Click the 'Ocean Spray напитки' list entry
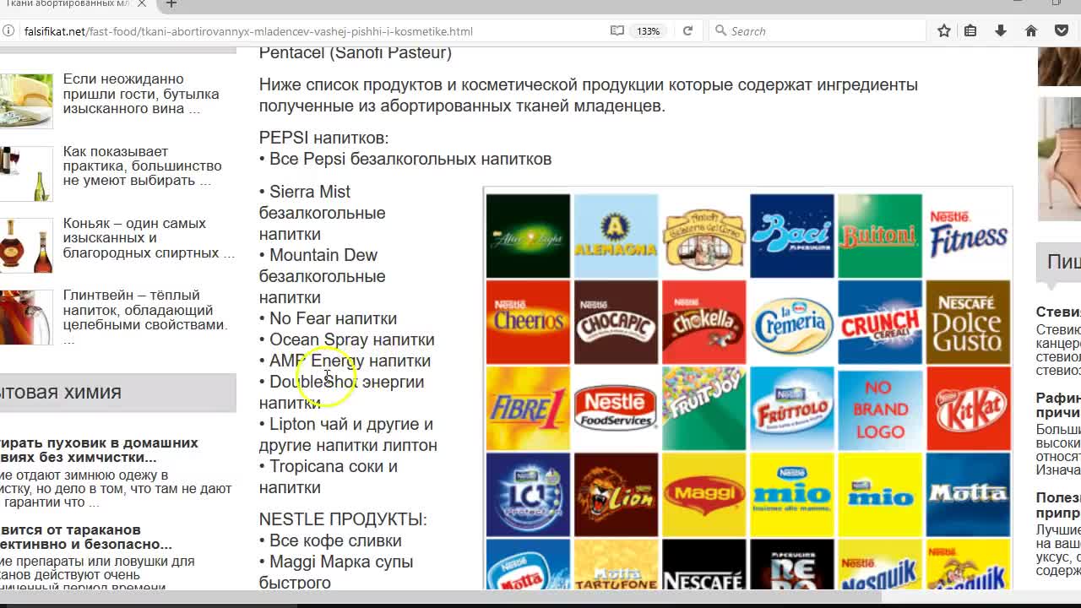This screenshot has height=608, width=1081. tap(347, 339)
